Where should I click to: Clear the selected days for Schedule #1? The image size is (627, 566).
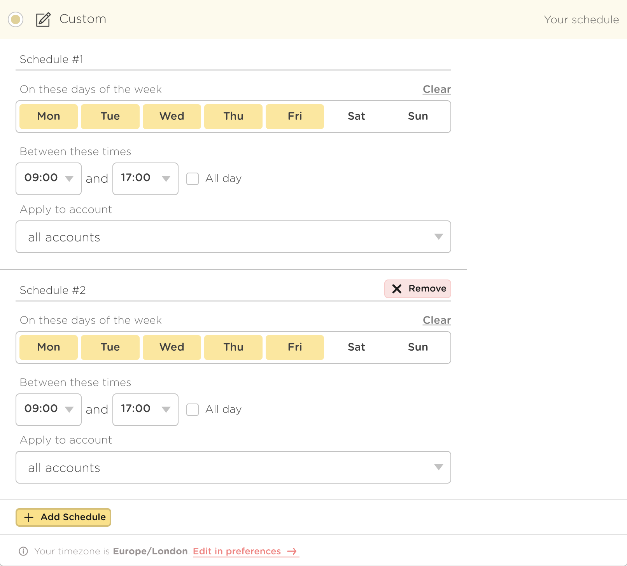(436, 89)
